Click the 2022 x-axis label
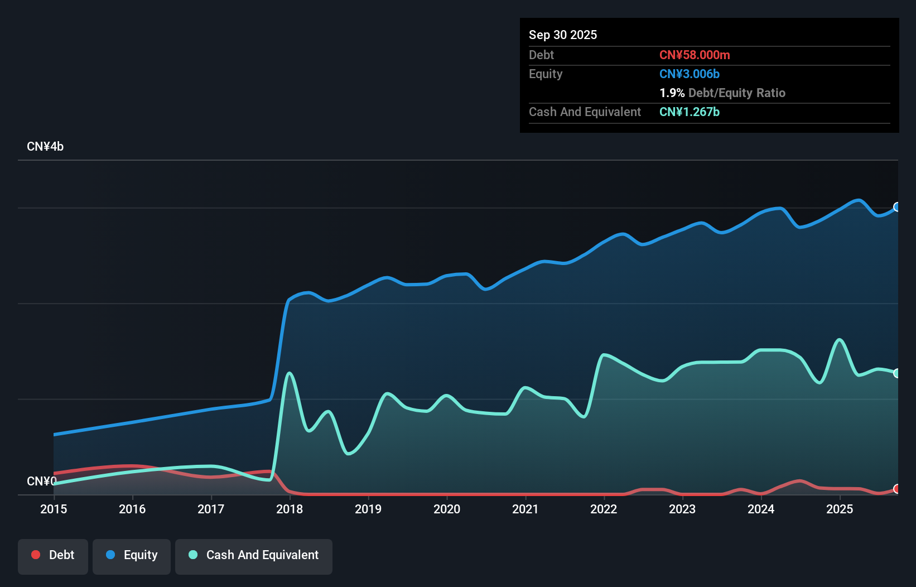Screen dimensions: 916x587 point(604,509)
